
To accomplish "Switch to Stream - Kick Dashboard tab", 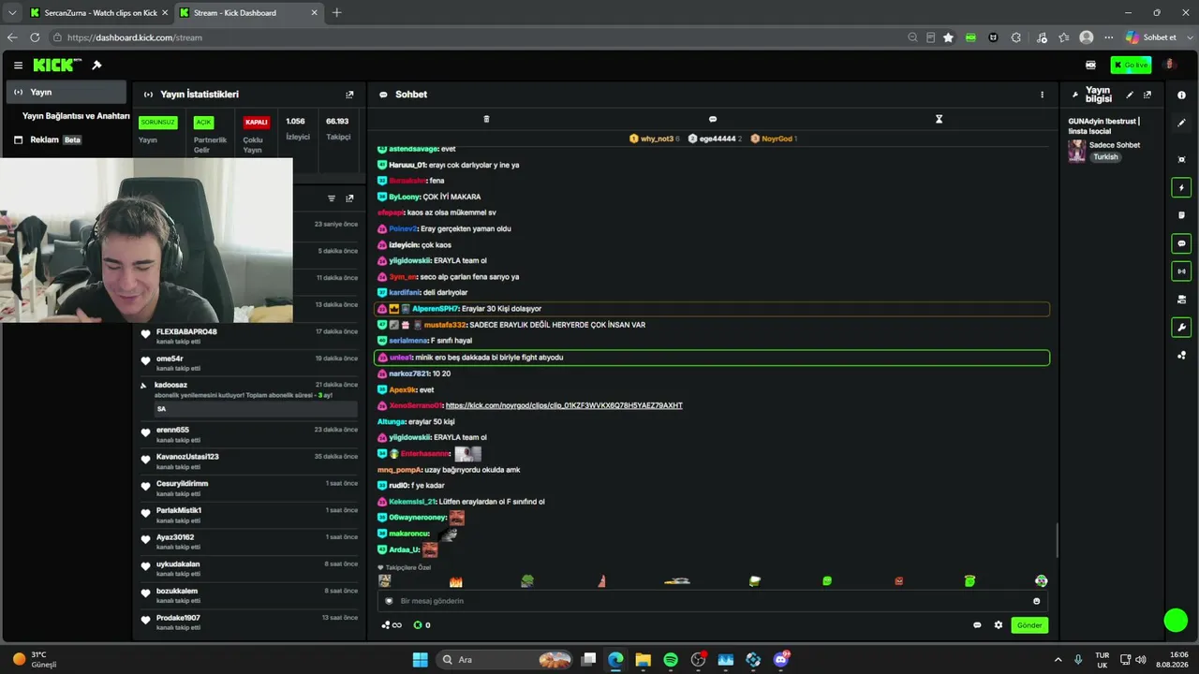I will (x=248, y=13).
